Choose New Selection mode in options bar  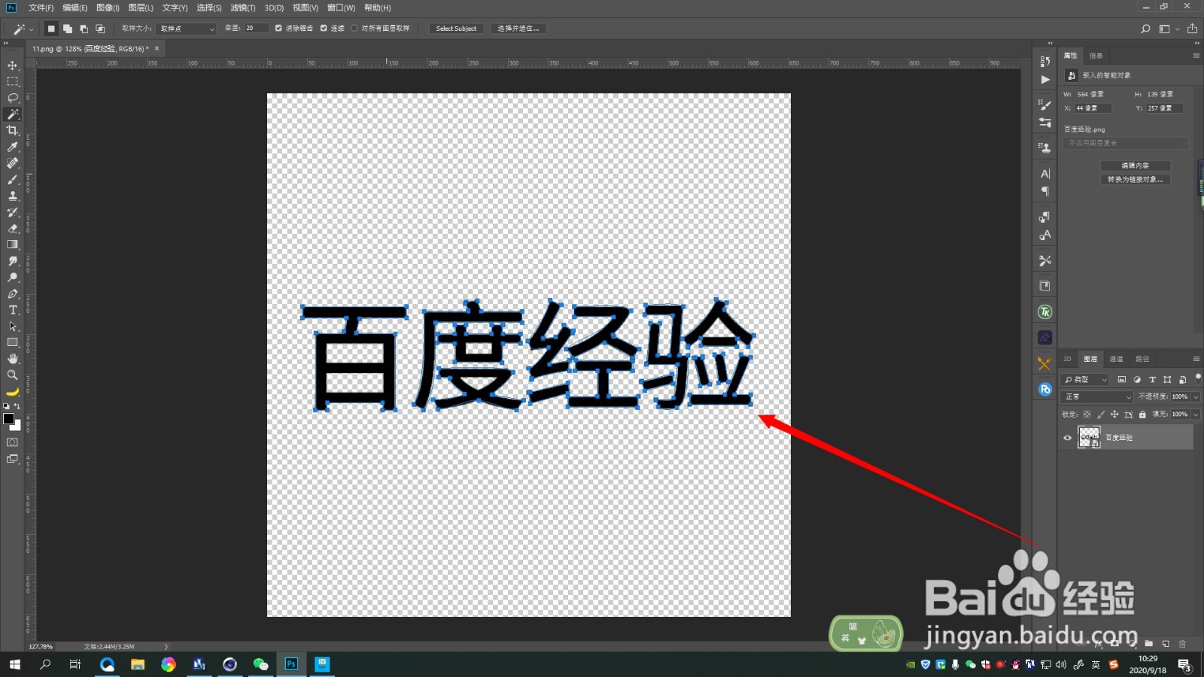51,29
